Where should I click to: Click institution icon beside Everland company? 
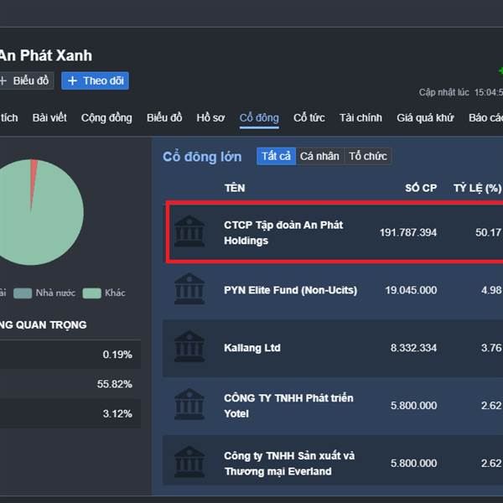coord(189,462)
